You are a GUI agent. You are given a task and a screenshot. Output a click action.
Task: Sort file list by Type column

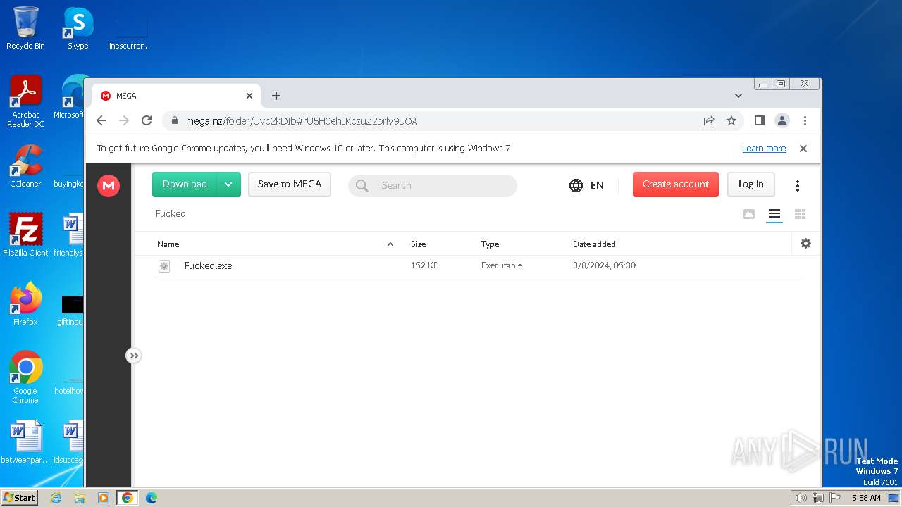coord(490,244)
